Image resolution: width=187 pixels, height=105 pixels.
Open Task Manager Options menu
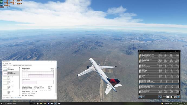click(x=7, y=63)
